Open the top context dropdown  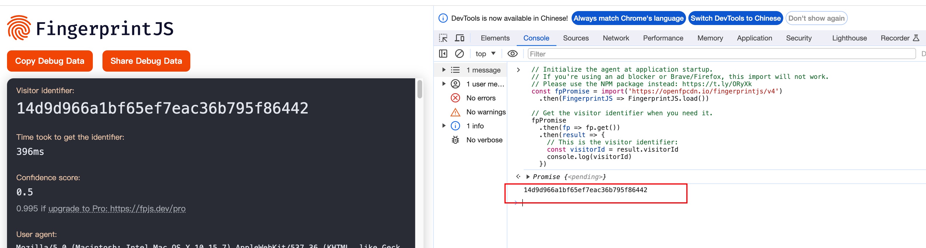click(486, 54)
